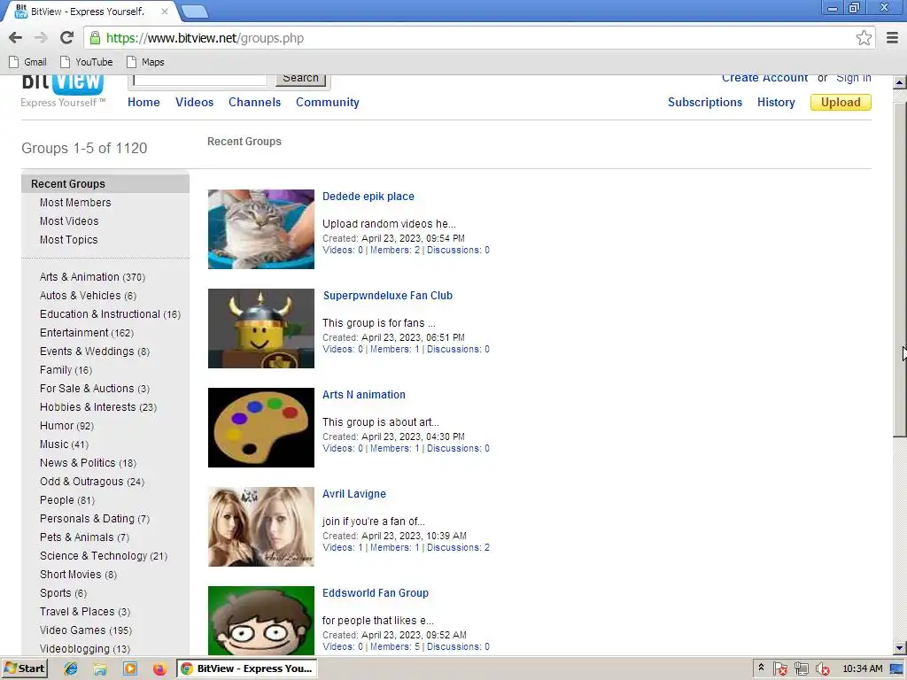Go back with the browser back arrow
907x680 pixels.
pos(16,38)
